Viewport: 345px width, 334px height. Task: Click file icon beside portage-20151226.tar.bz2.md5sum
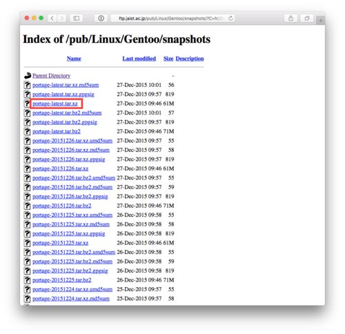pyautogui.click(x=27, y=187)
